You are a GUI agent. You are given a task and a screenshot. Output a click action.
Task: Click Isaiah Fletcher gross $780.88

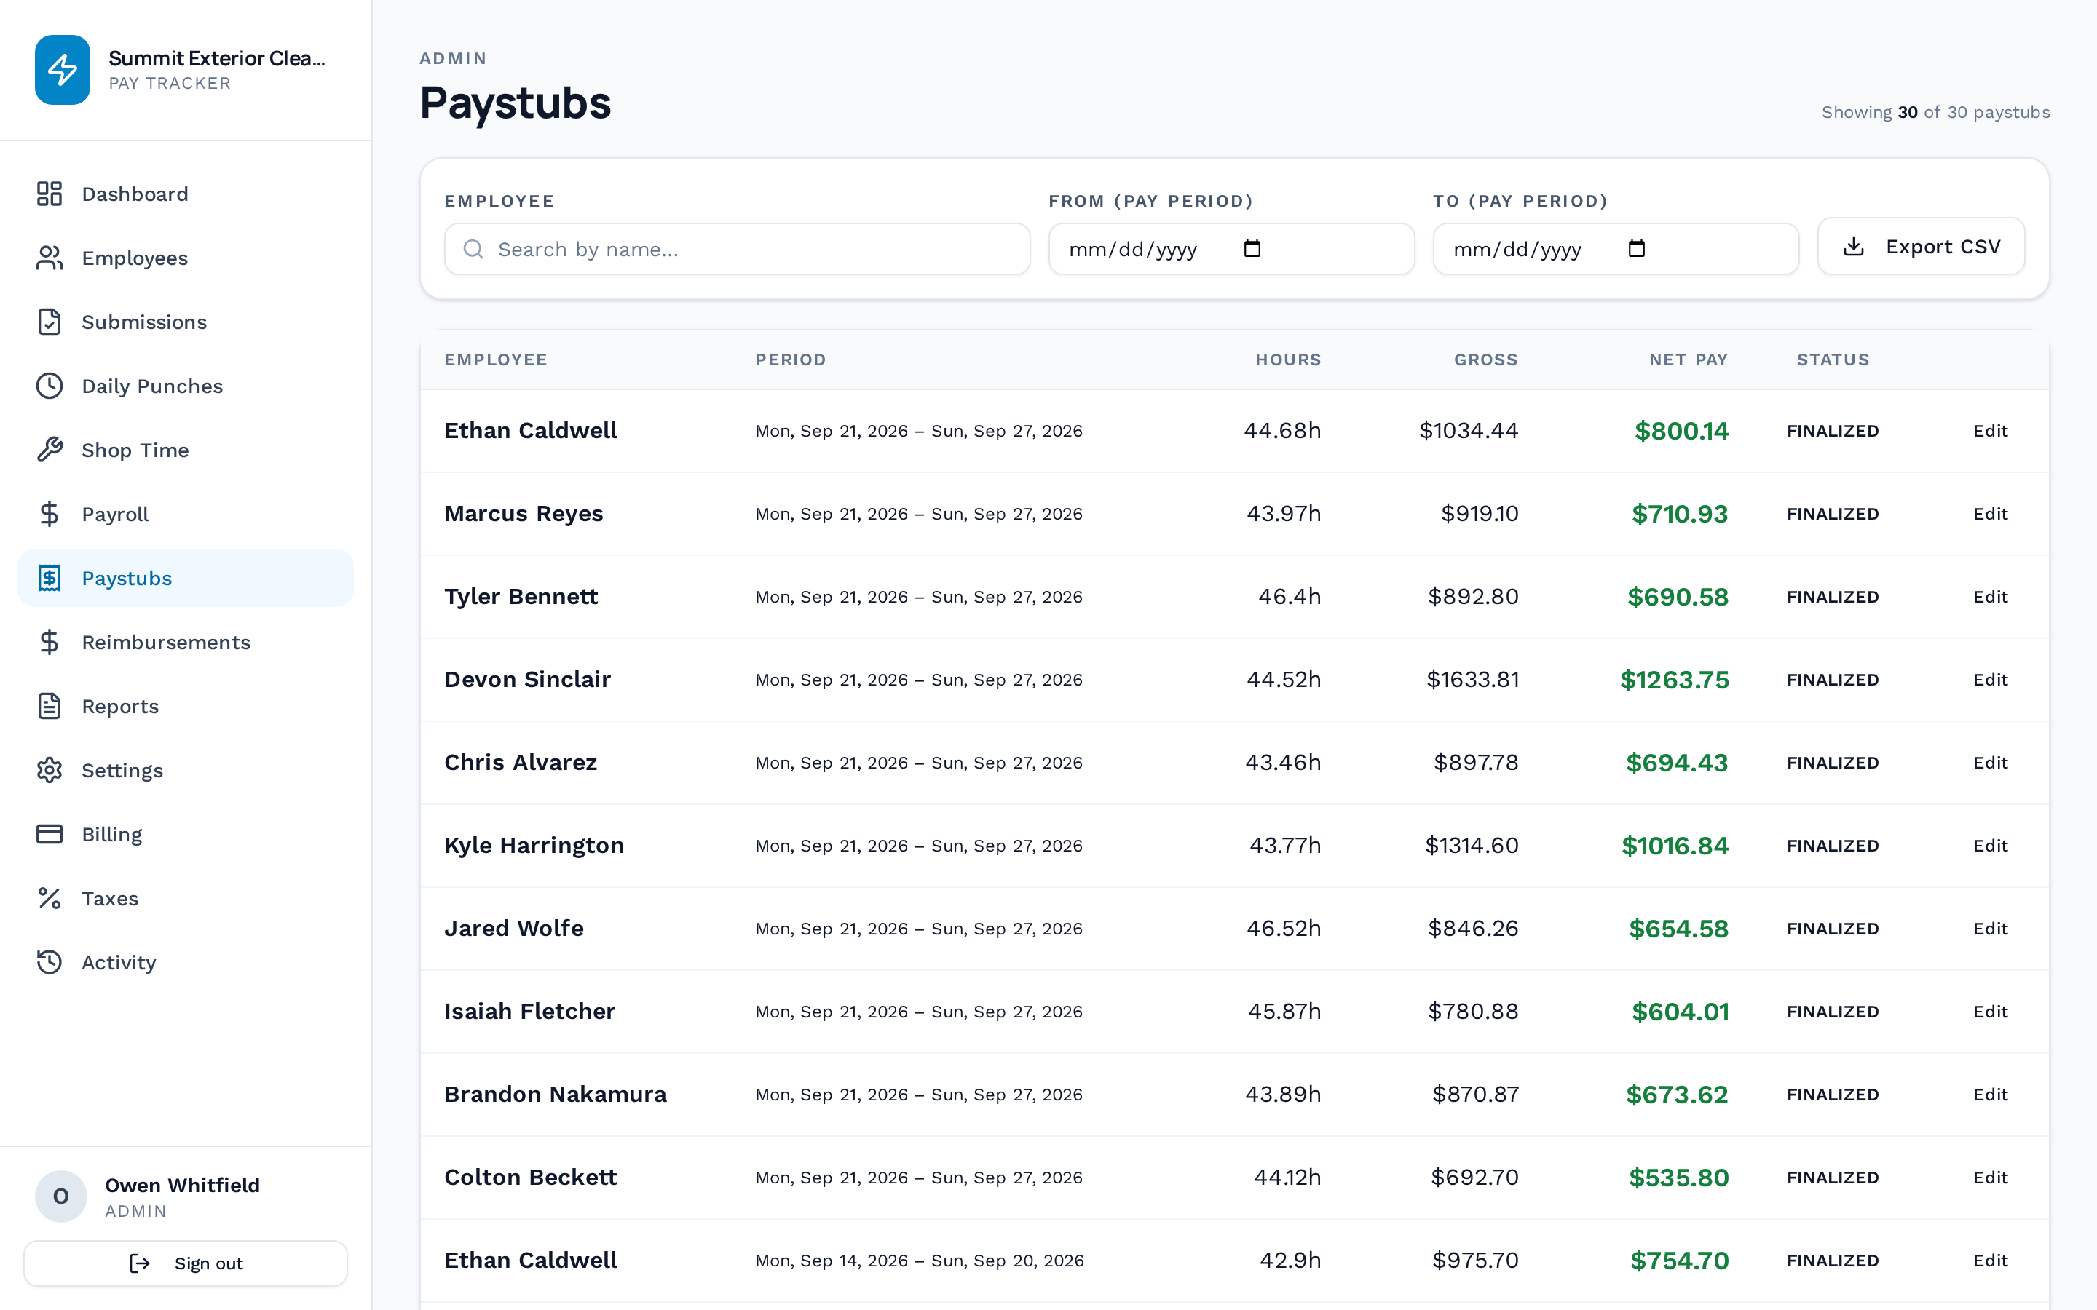pos(1473,1012)
